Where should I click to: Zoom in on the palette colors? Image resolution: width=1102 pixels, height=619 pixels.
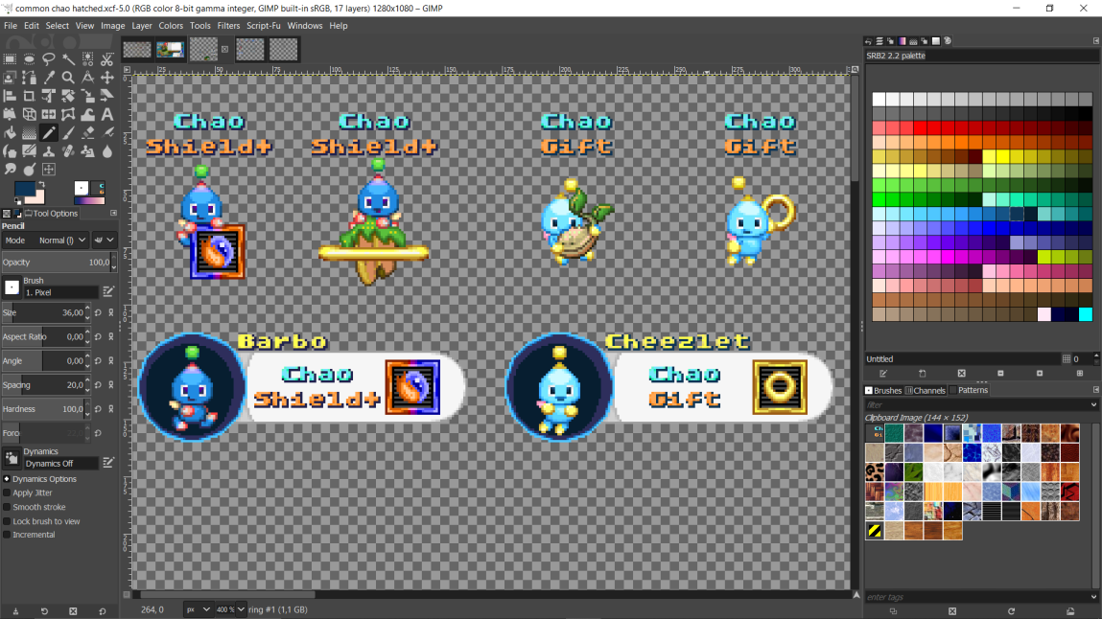pos(1040,374)
